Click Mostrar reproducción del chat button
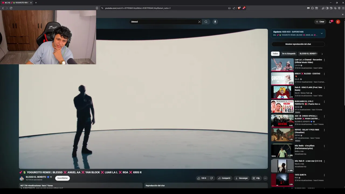This screenshot has width=345, height=194. 298,44
